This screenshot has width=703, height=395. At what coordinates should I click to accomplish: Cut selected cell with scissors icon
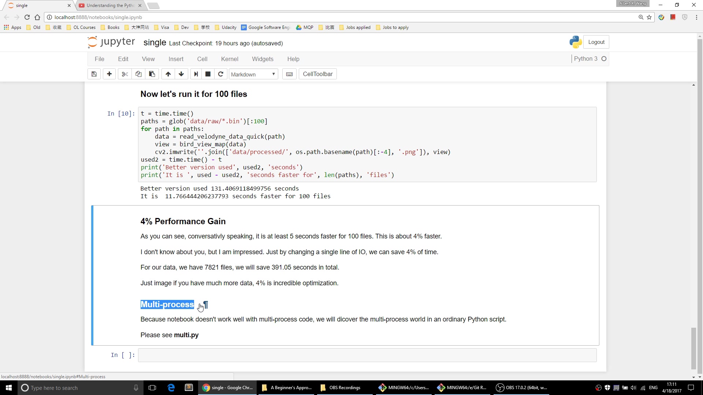pyautogui.click(x=125, y=74)
